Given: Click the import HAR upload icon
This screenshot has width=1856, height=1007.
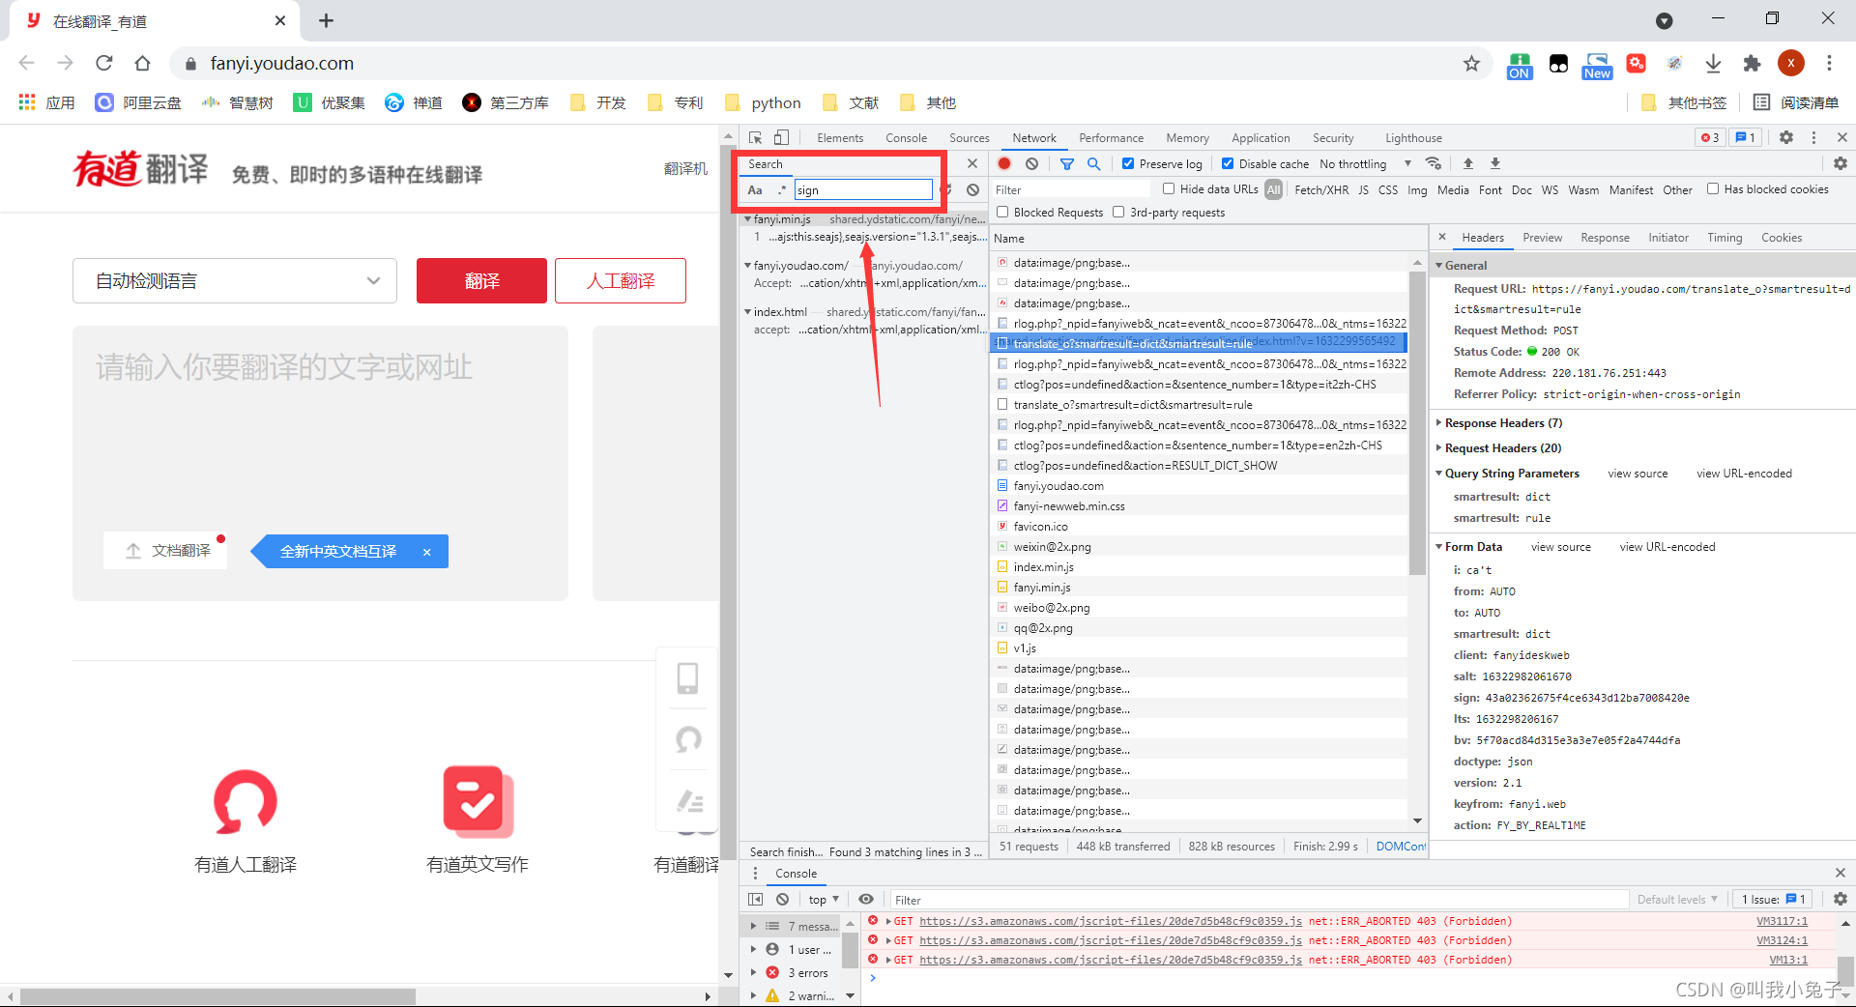Looking at the screenshot, I should [1467, 163].
